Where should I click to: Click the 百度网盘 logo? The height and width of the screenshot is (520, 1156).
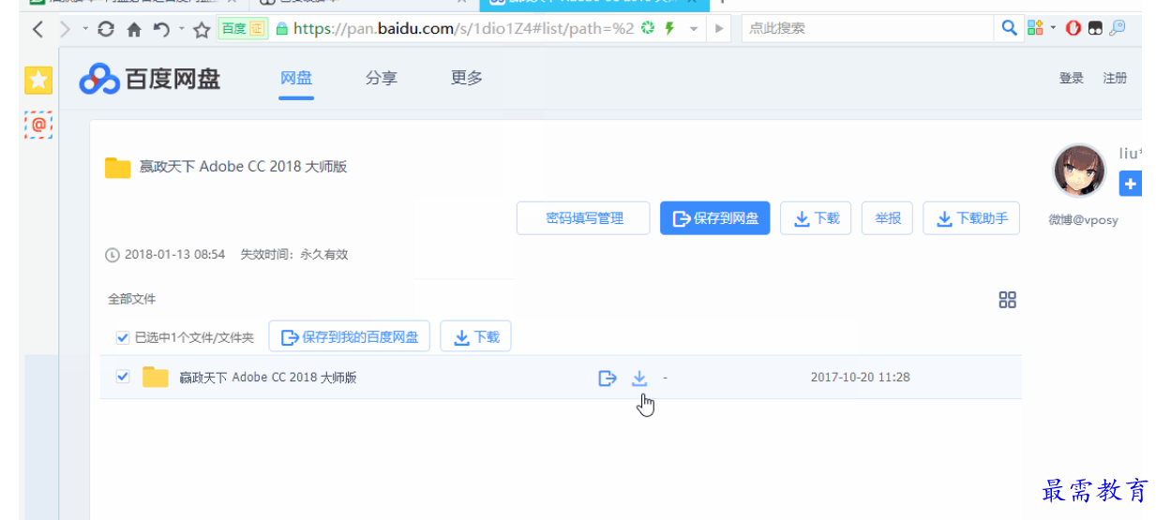(x=150, y=80)
